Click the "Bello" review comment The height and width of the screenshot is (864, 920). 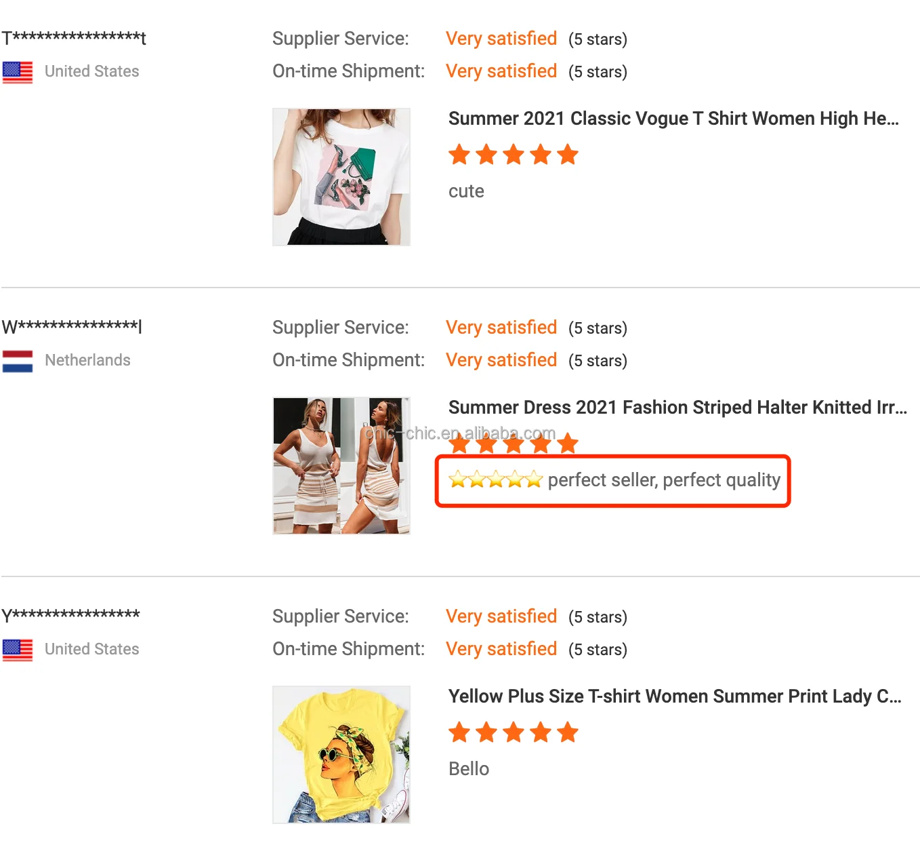(469, 769)
